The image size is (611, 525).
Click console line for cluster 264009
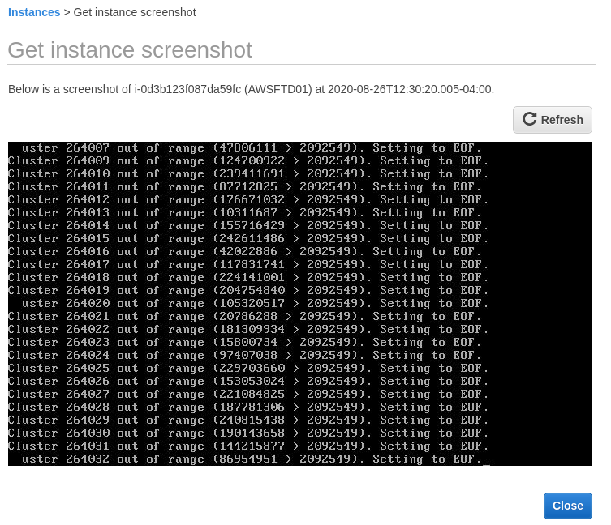click(248, 160)
